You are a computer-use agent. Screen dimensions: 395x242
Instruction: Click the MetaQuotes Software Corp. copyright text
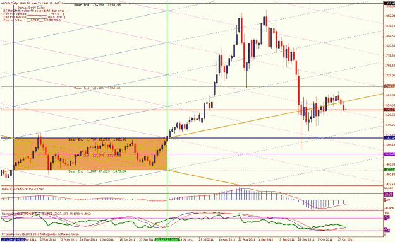pyautogui.click(x=40, y=234)
